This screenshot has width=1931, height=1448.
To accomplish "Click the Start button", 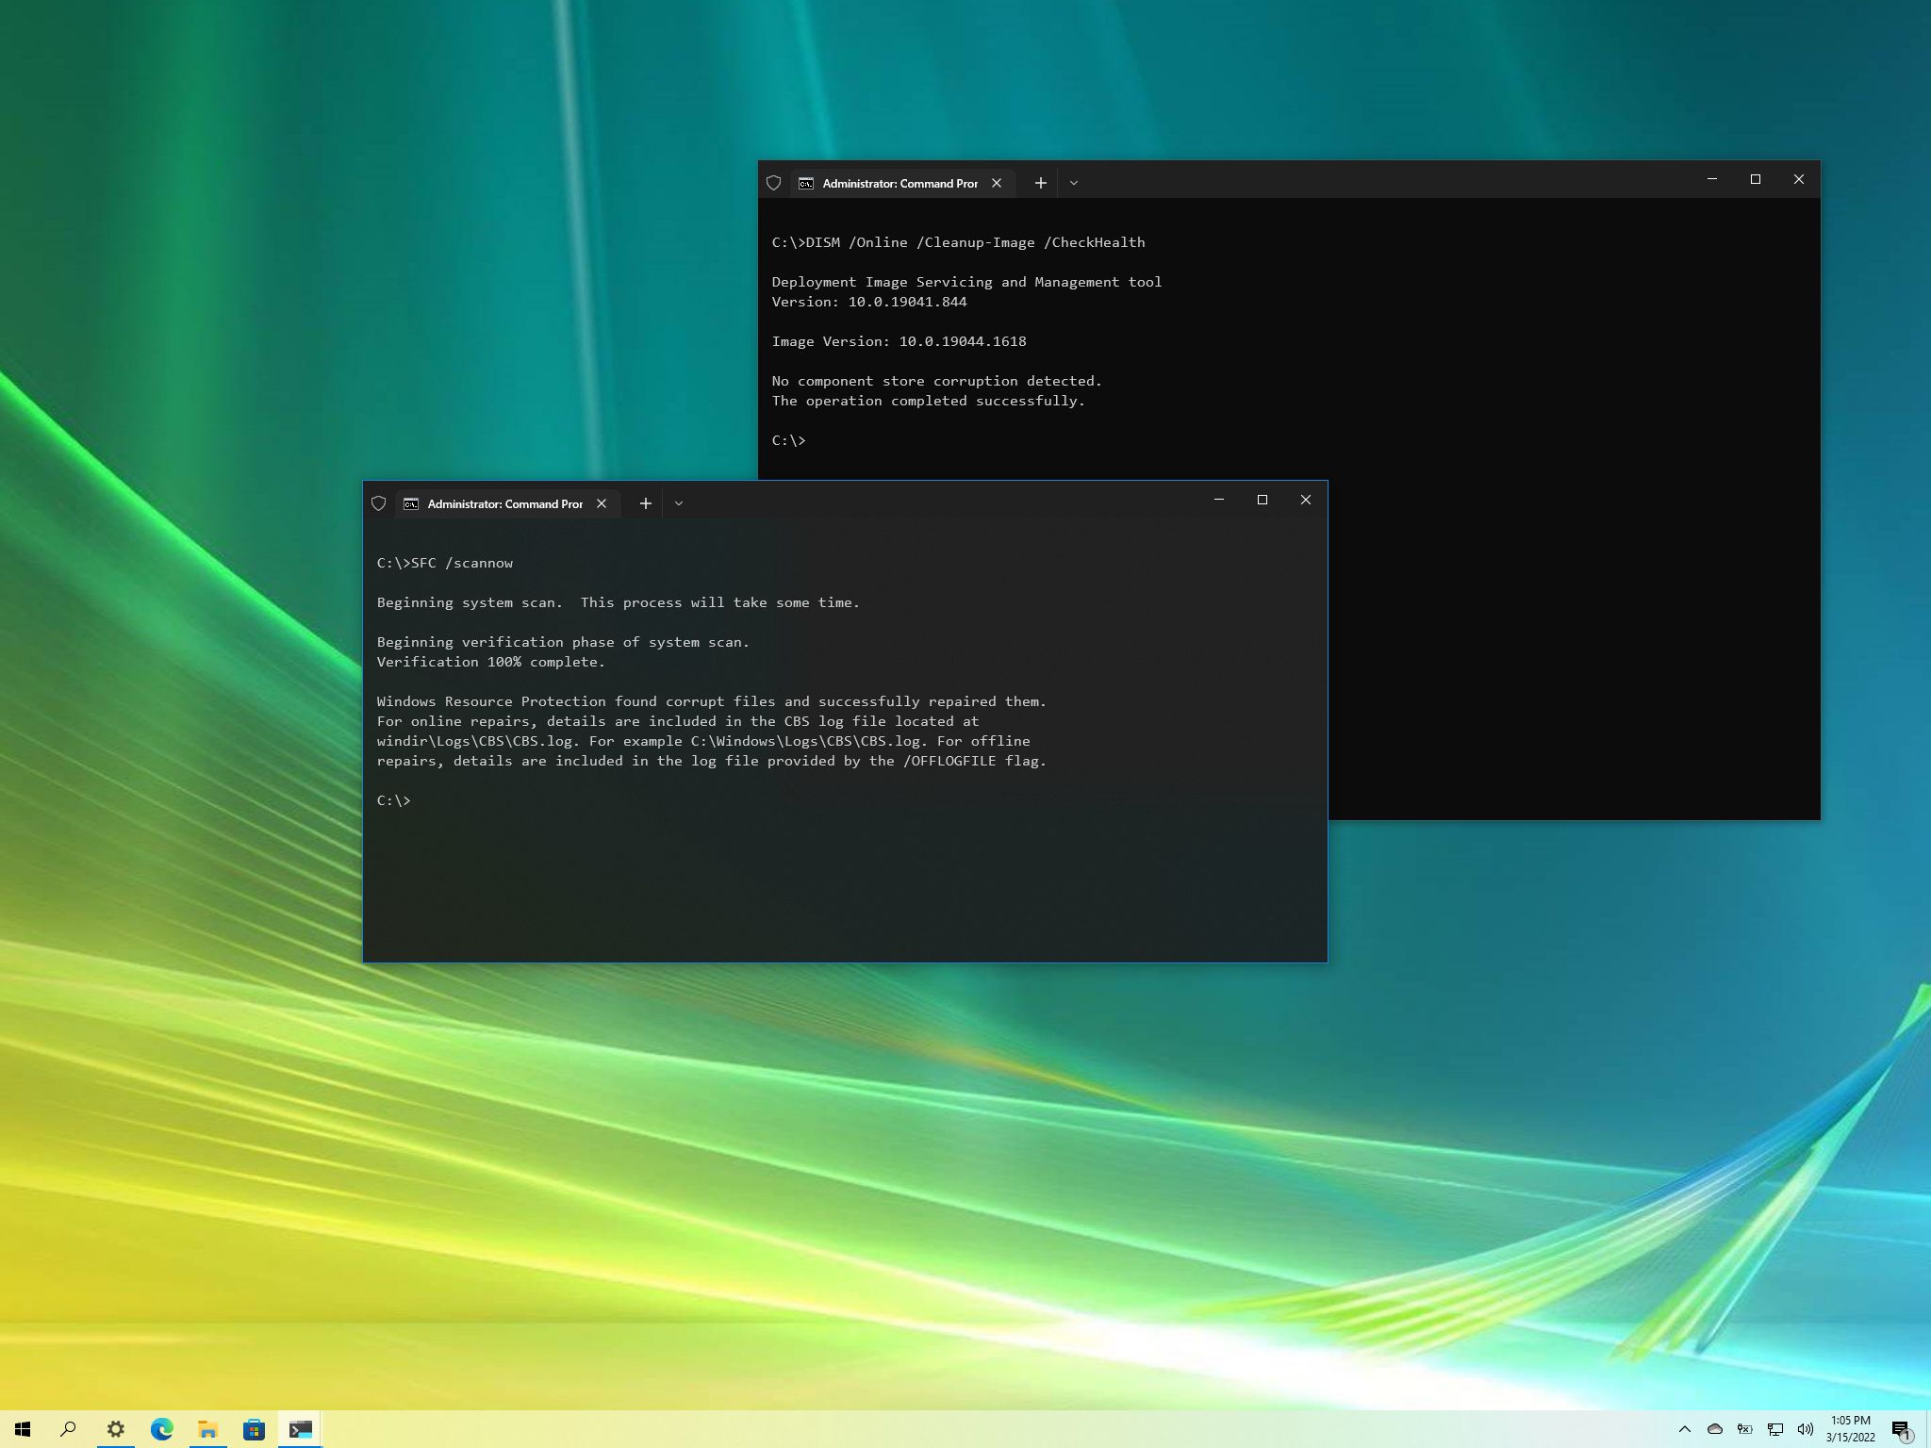I will point(22,1429).
